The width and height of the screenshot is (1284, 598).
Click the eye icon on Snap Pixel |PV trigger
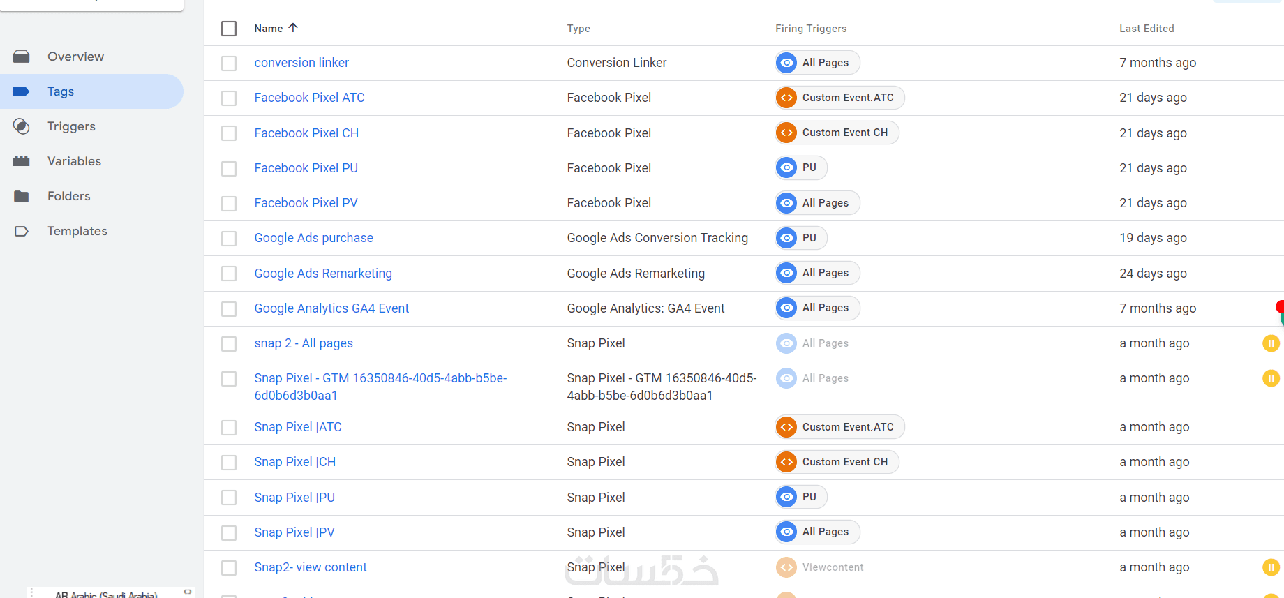[x=786, y=532]
